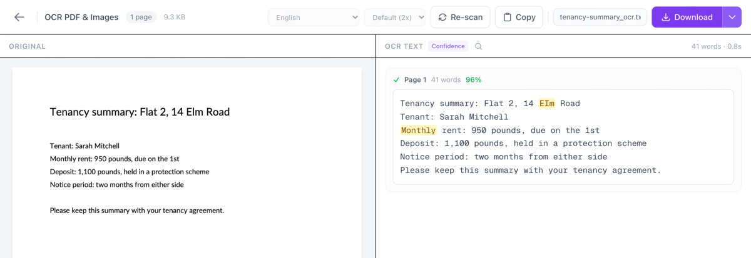Click 'Tenant: Sarah Mitchell' in original document

click(x=84, y=146)
